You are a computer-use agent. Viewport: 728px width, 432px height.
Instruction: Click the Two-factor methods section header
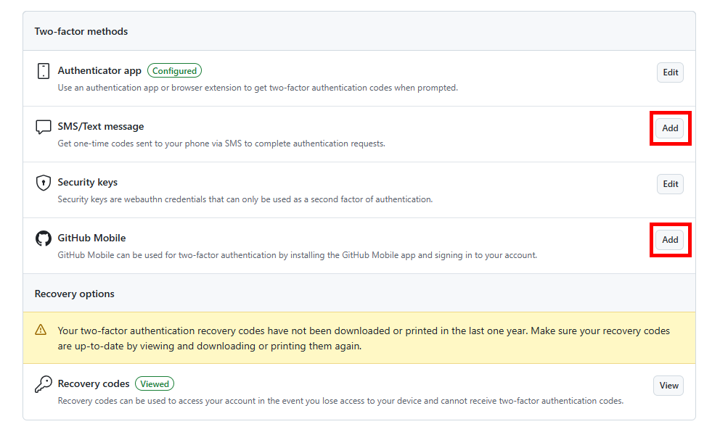81,32
